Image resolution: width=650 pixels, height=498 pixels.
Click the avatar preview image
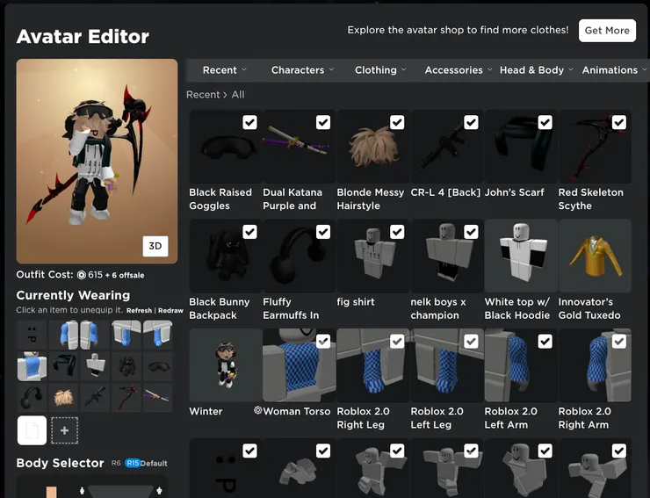tap(97, 162)
